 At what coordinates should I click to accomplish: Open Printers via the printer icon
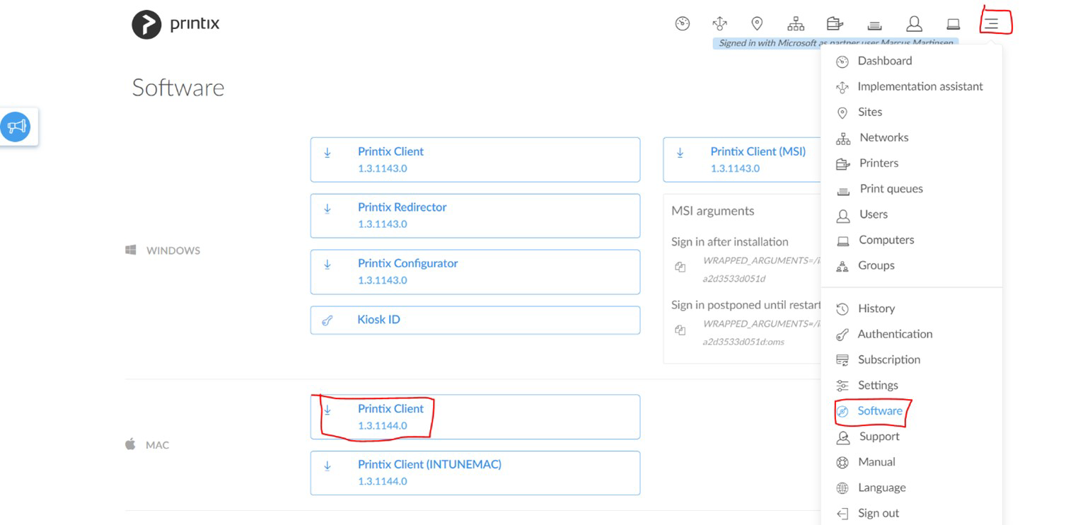835,23
